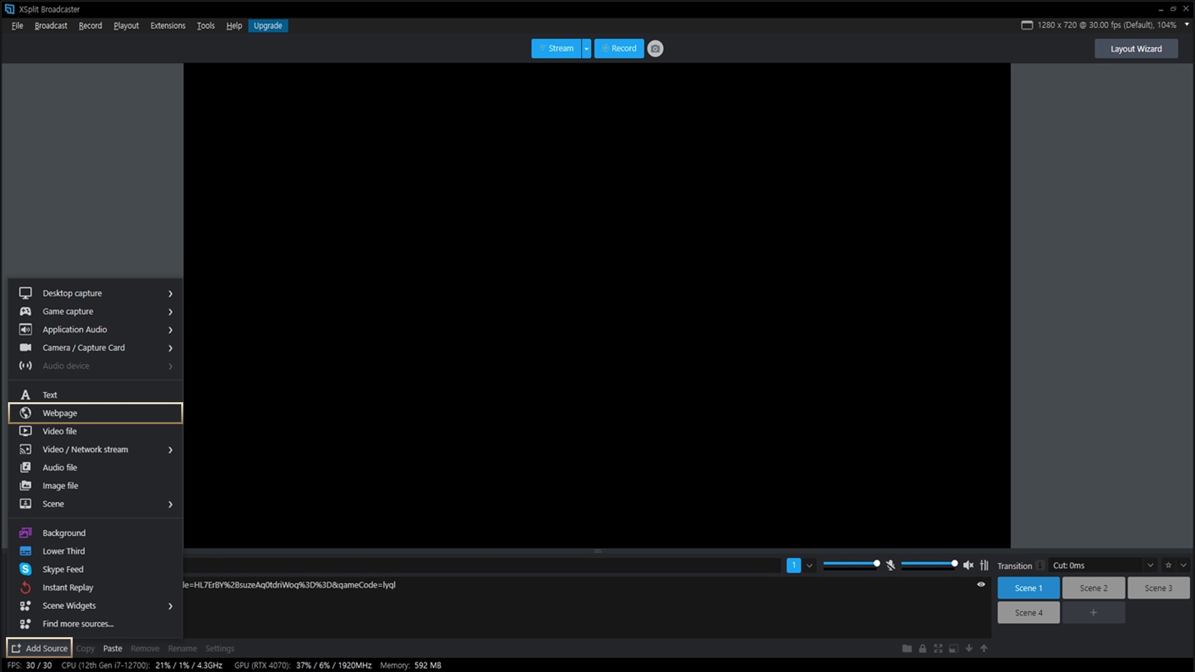Select Webpage from the source list

click(96, 413)
